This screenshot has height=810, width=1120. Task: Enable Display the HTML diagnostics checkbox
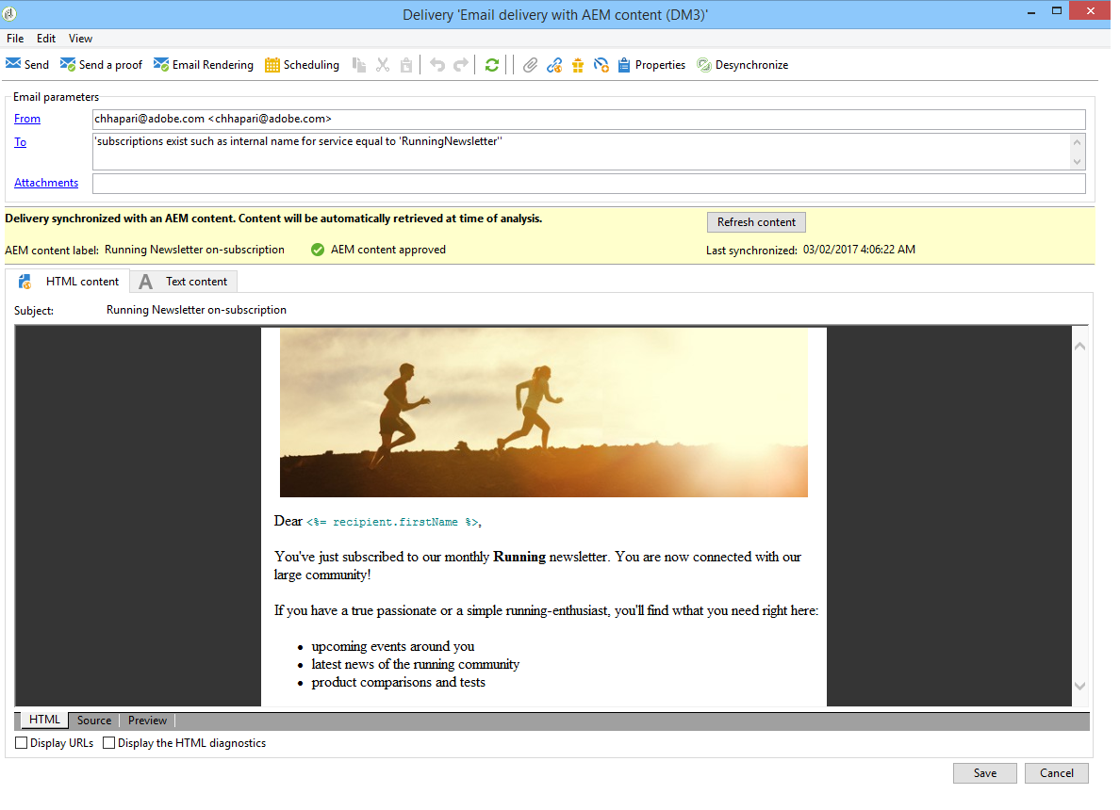(x=108, y=743)
